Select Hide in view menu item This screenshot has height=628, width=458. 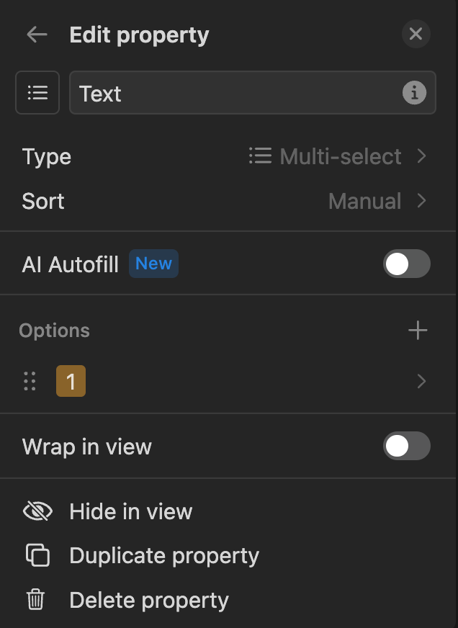coord(130,511)
